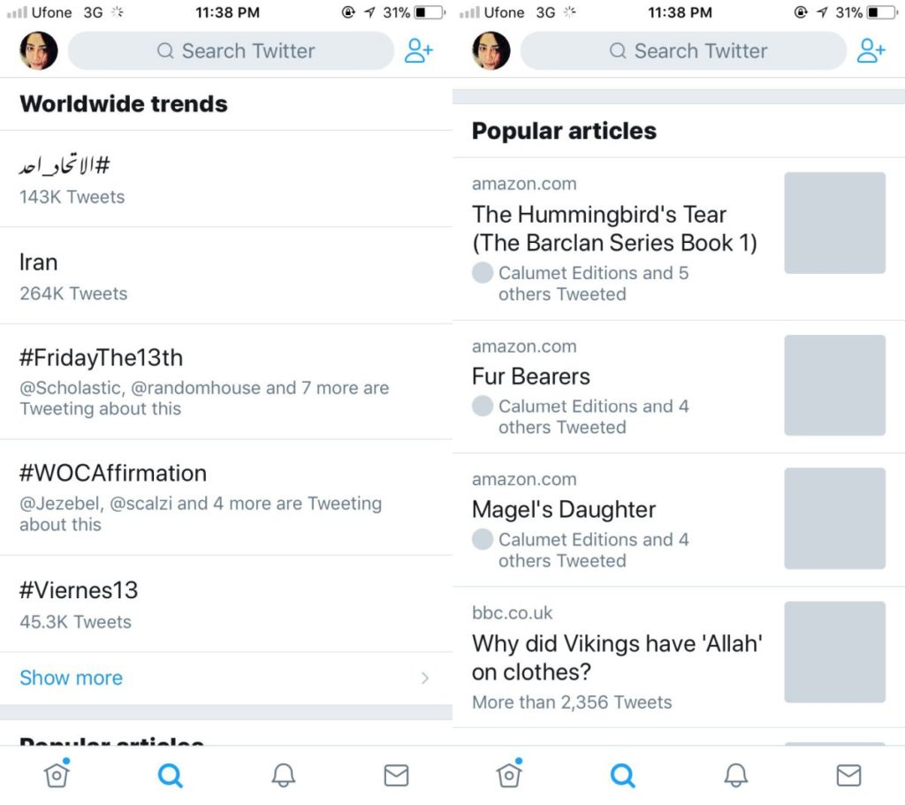
Task: Tap the add-friends person icon beside search bar
Action: coord(419,50)
